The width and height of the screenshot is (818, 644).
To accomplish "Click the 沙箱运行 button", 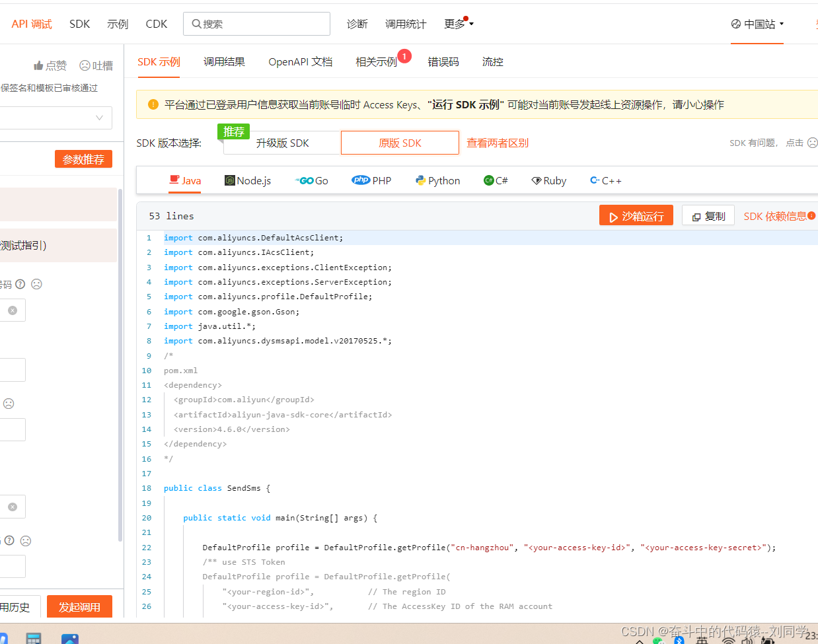I will point(636,215).
